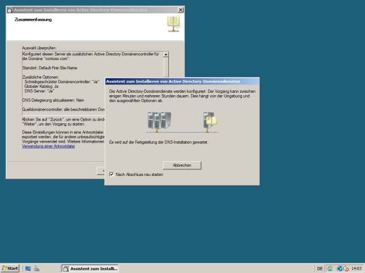Click the book icon in wizard header

pos(173,24)
